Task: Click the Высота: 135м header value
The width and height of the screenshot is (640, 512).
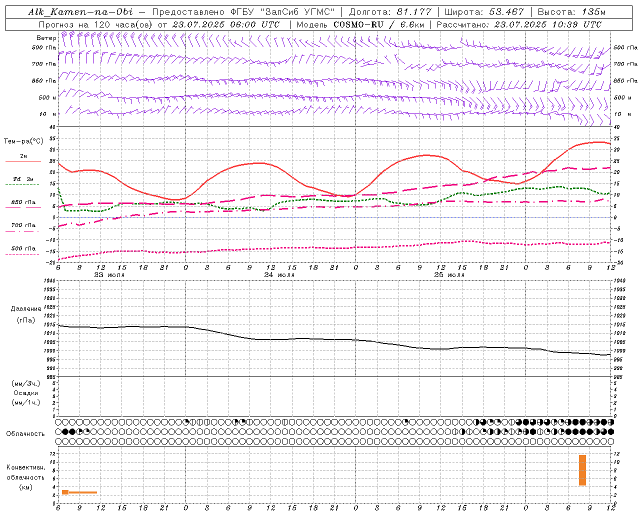Action: click(x=571, y=12)
